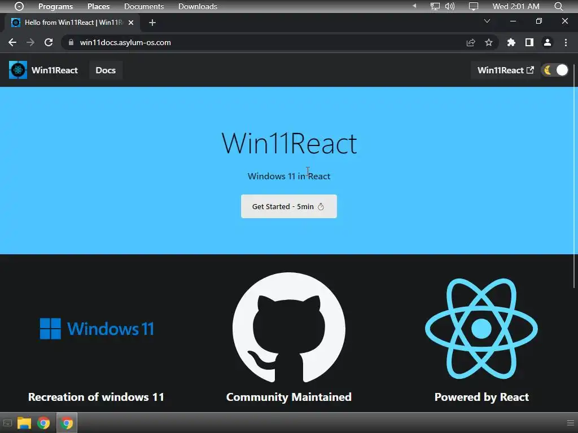The image size is (578, 433).
Task: Open the file manager folder icon in taskbar
Action: point(24,423)
